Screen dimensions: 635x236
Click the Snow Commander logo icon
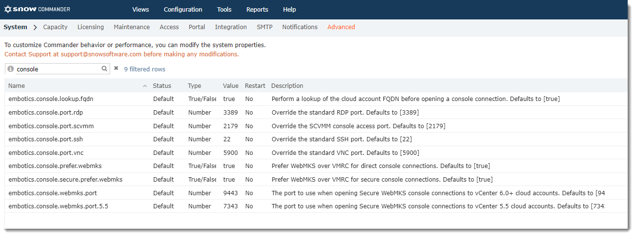8,9
